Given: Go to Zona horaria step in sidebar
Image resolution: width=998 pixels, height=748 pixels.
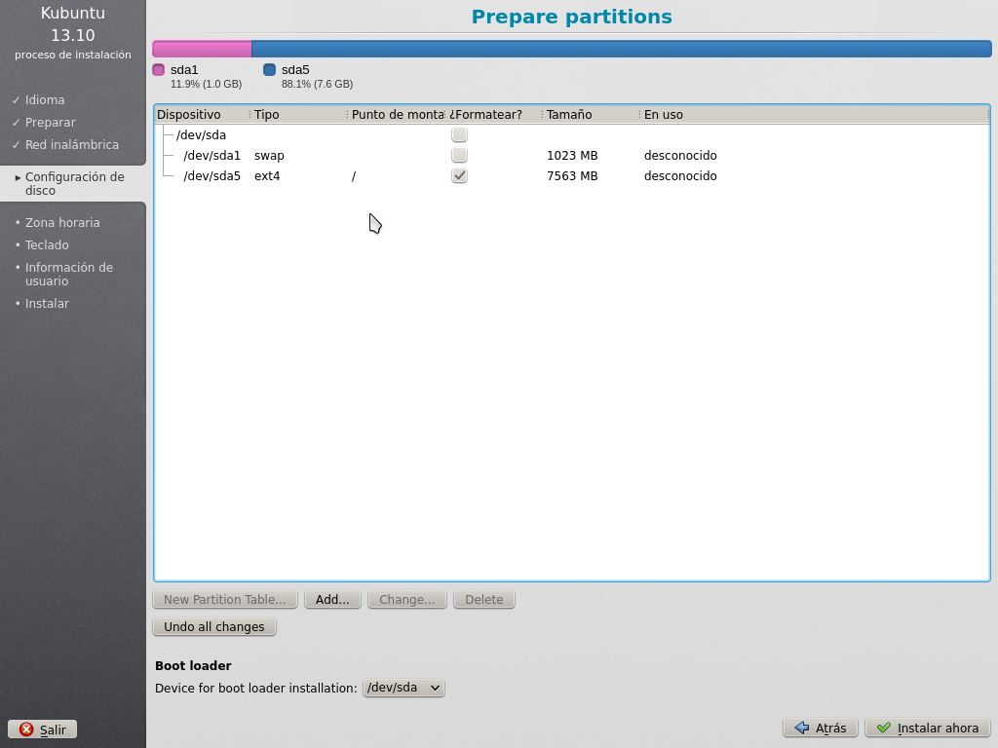Looking at the screenshot, I should click(x=62, y=223).
